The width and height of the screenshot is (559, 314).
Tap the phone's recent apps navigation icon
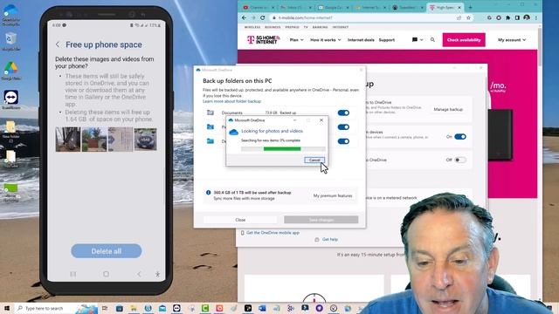point(73,274)
